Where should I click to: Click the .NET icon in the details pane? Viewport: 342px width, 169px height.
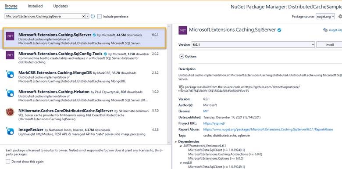pos(182,30)
